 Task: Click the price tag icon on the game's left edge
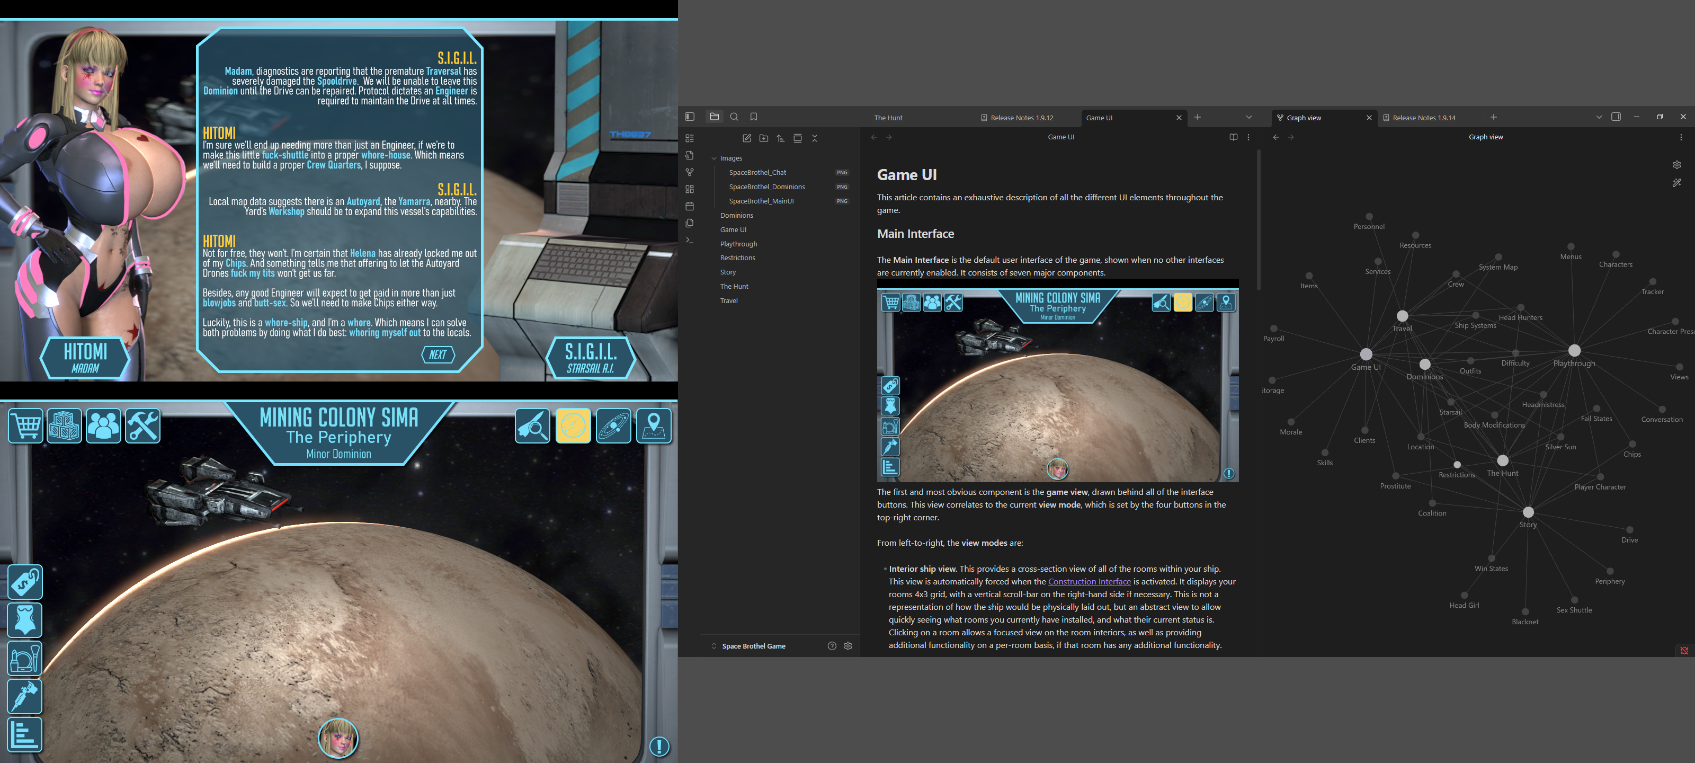coord(25,582)
